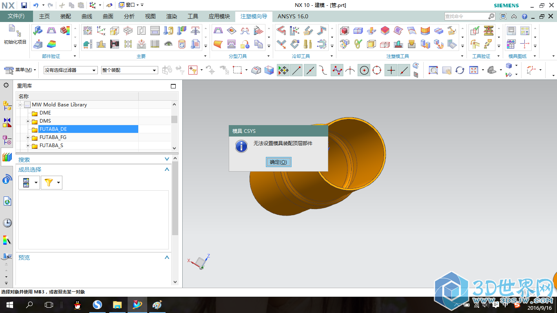The image size is (557, 313).
Task: Open the 文件(F) File menu
Action: [x=16, y=16]
